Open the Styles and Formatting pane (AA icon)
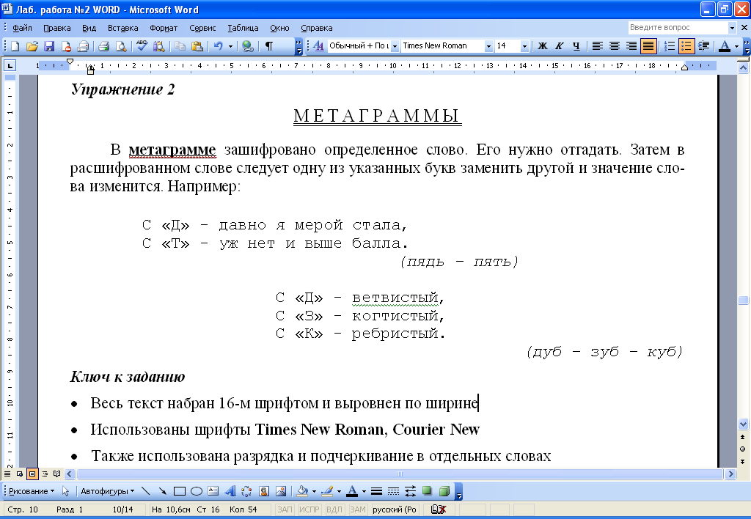This screenshot has height=519, width=751. pyautogui.click(x=318, y=46)
